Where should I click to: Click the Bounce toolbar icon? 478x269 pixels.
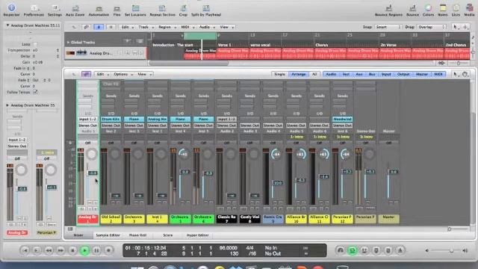pos(412,10)
